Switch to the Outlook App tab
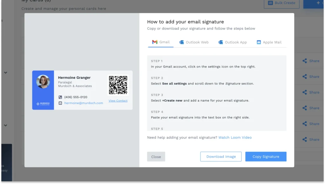 233,42
